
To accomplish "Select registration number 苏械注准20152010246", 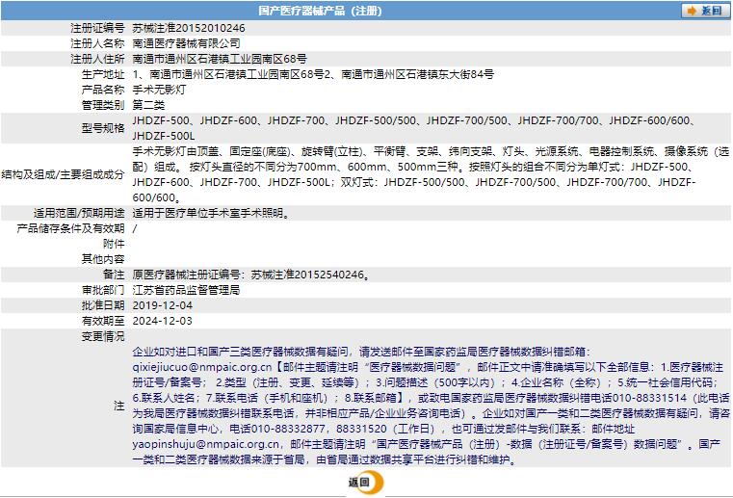I will [189, 28].
